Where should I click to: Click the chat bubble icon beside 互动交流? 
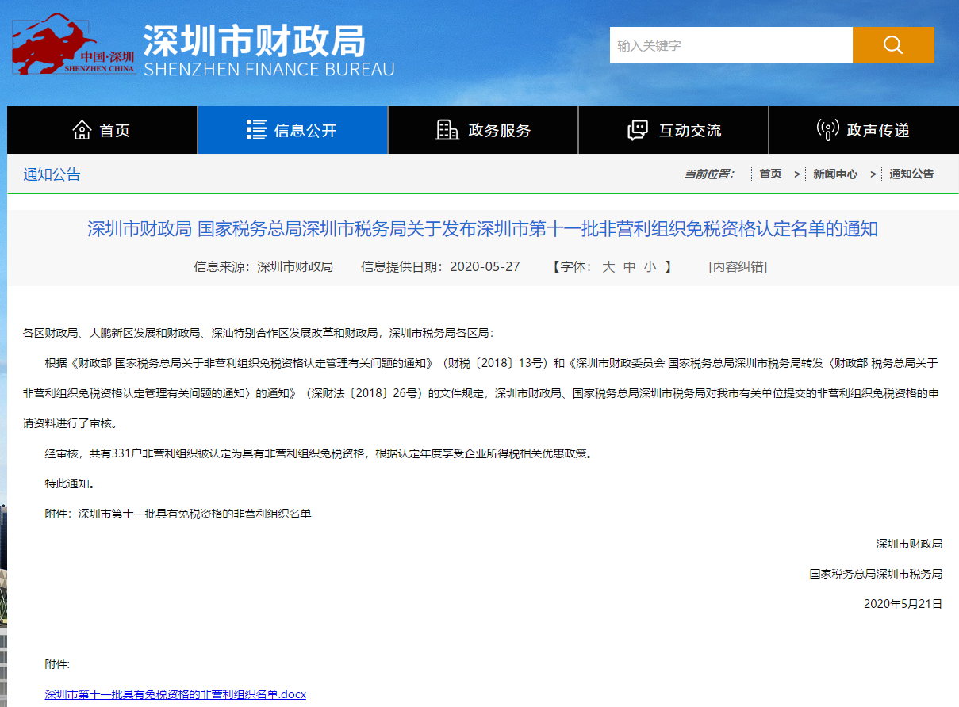tap(638, 130)
